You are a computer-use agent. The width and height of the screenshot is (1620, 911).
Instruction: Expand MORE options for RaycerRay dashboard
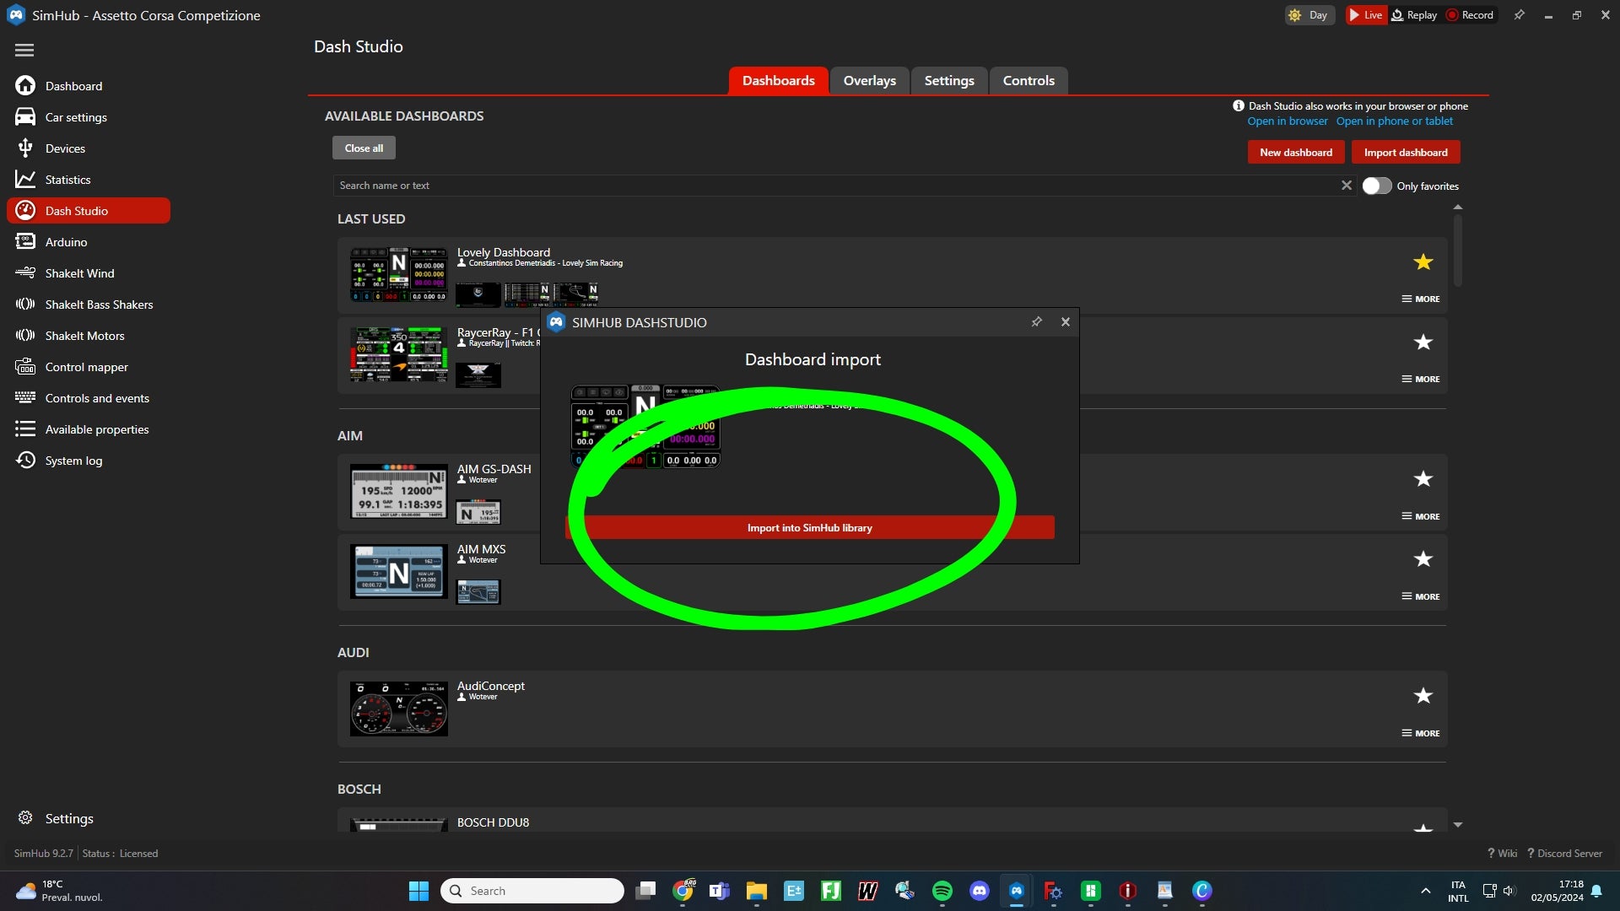[x=1421, y=379]
